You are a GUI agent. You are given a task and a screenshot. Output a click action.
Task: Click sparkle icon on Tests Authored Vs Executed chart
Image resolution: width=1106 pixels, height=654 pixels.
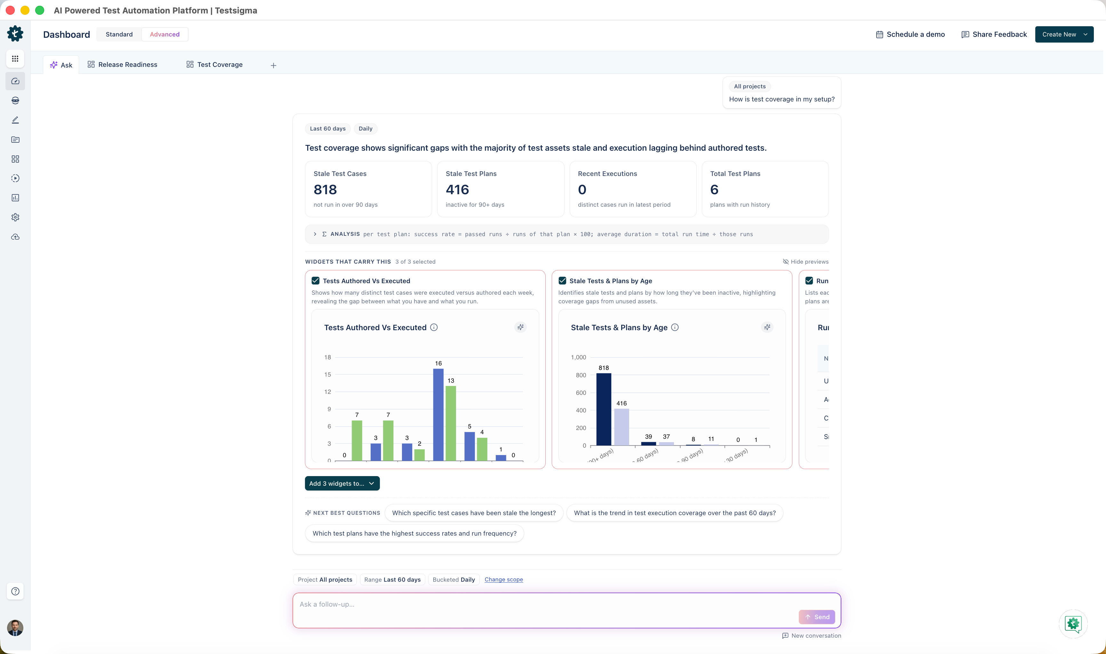tap(521, 327)
